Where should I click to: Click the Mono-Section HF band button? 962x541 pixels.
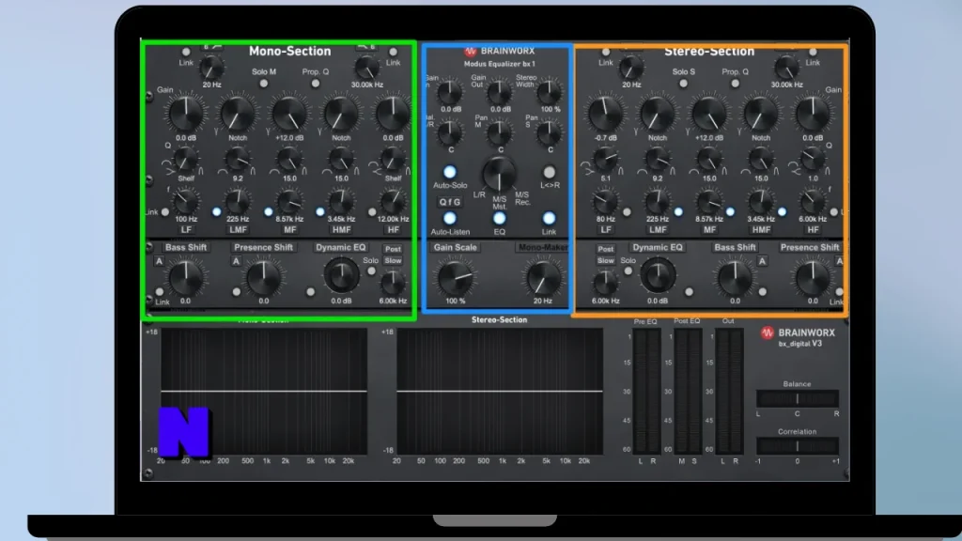tap(394, 230)
